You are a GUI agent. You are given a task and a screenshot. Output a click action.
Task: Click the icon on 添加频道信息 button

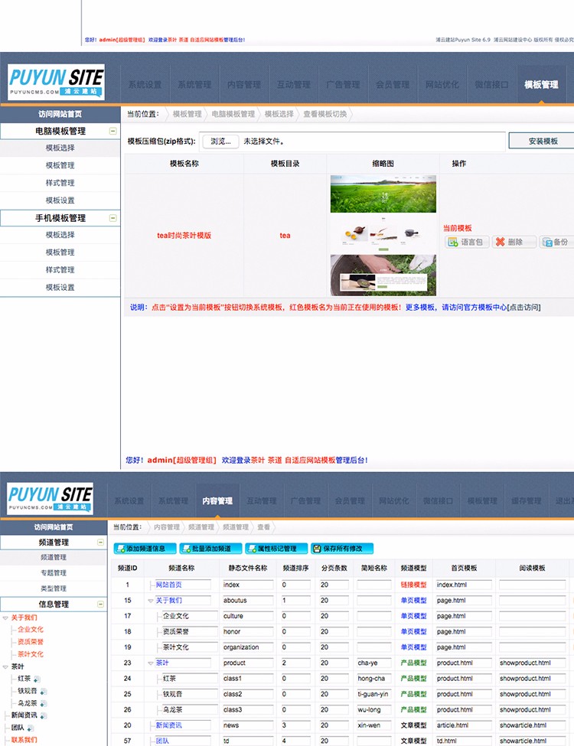pyautogui.click(x=121, y=549)
